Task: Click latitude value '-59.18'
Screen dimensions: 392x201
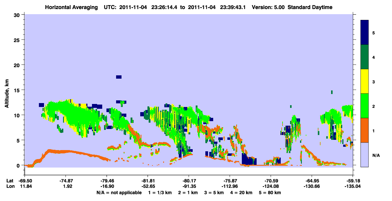Action: [x=353, y=181]
